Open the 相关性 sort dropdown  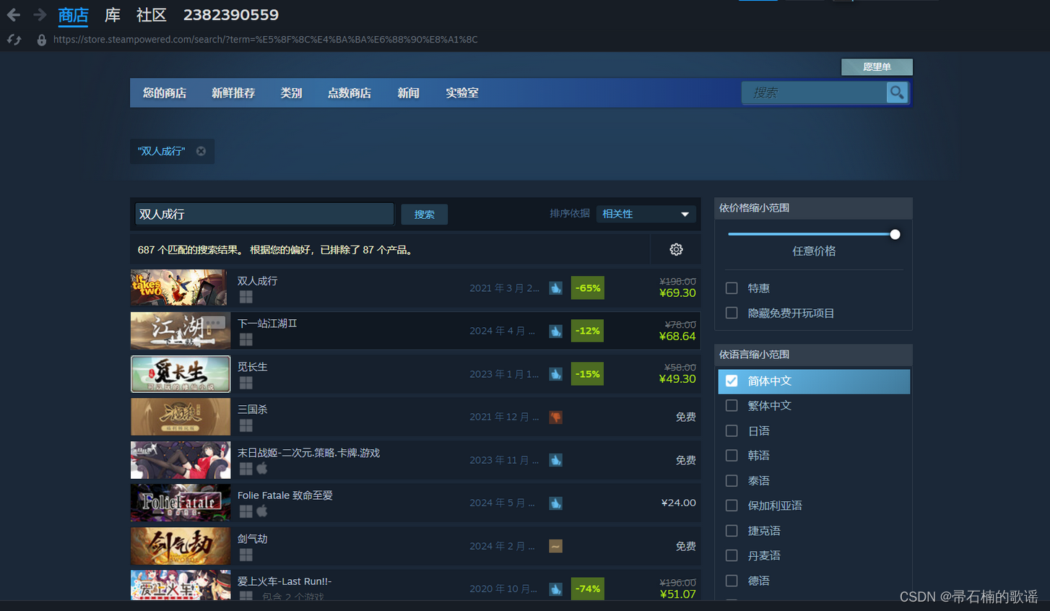pos(646,214)
